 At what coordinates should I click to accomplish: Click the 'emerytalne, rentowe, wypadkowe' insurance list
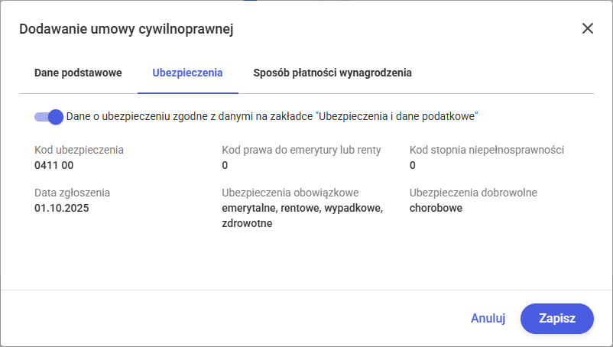pos(302,208)
